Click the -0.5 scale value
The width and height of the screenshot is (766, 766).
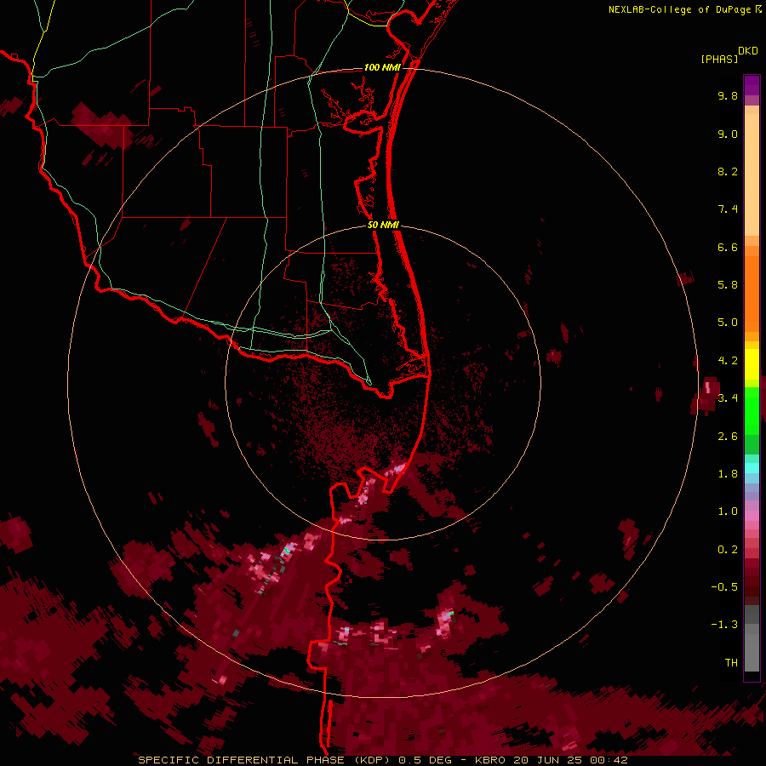point(724,587)
